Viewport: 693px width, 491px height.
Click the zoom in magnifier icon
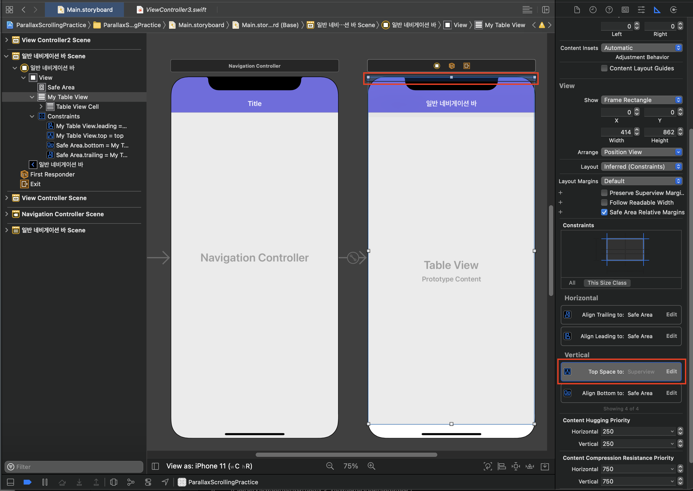pyautogui.click(x=371, y=466)
